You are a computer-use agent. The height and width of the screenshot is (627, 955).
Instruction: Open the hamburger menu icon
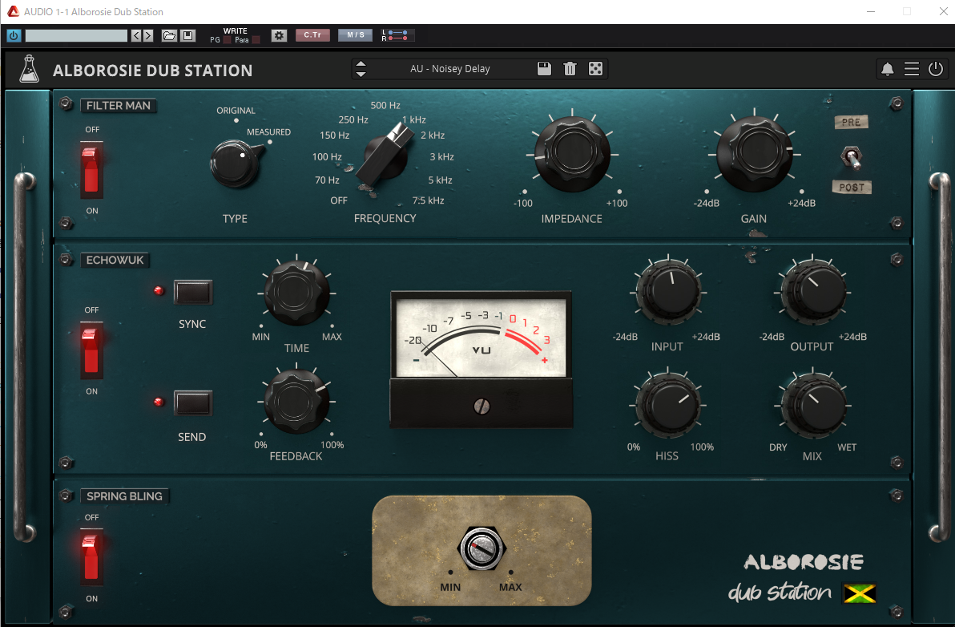coord(911,69)
